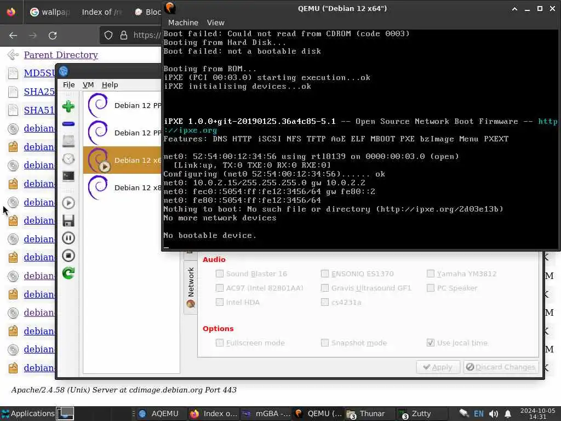Switch to the Network vertical tab
Viewport: 561px width, 421px height.
point(191,287)
